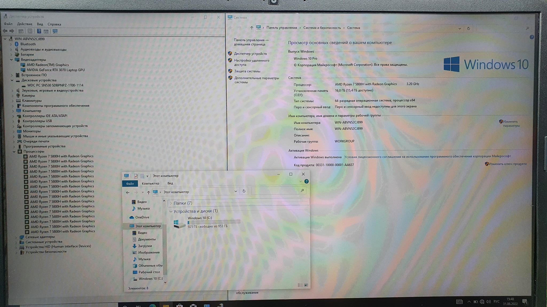Click the search field in Explorer window
Screen dimensions: 547x307
click(279, 190)
